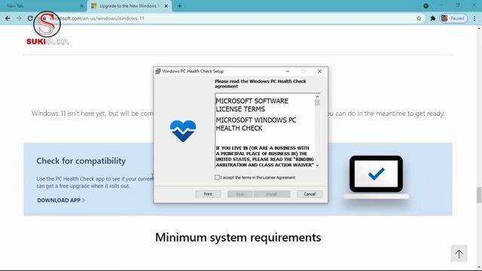Switch to the New Tab tab

click(x=43, y=6)
